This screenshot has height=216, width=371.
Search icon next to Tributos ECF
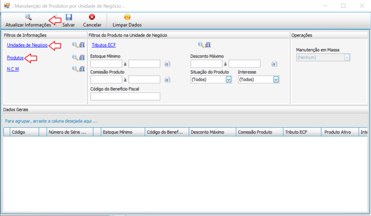click(x=201, y=45)
